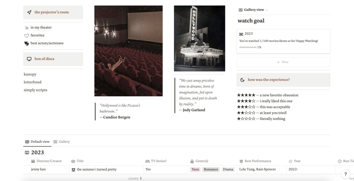Open the best actors/actresses page link
The width and height of the screenshot is (354, 181).
[47, 43]
